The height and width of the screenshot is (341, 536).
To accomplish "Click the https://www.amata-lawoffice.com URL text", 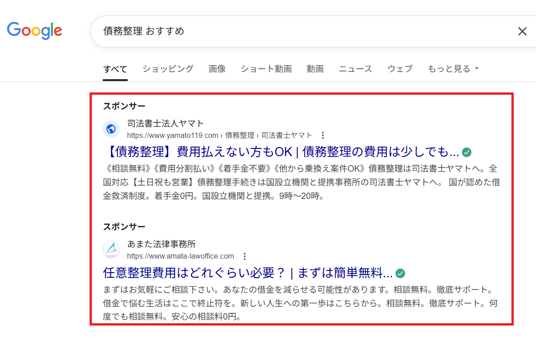I will click(x=180, y=256).
